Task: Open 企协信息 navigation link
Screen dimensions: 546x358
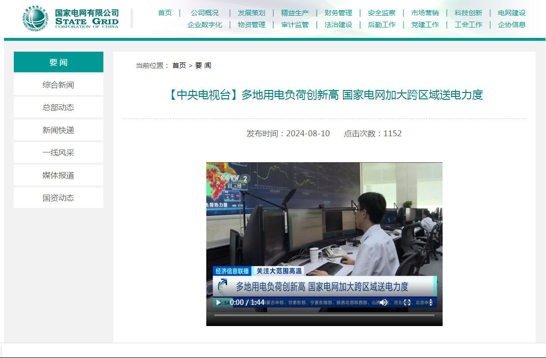Action: (512, 25)
